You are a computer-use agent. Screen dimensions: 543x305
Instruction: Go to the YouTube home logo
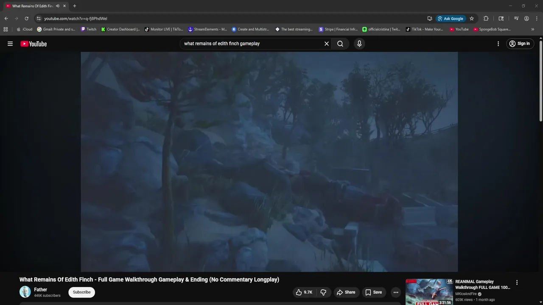tap(34, 44)
